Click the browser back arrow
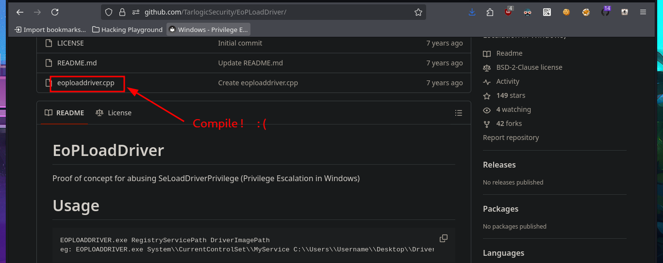This screenshot has width=663, height=263. coord(20,12)
